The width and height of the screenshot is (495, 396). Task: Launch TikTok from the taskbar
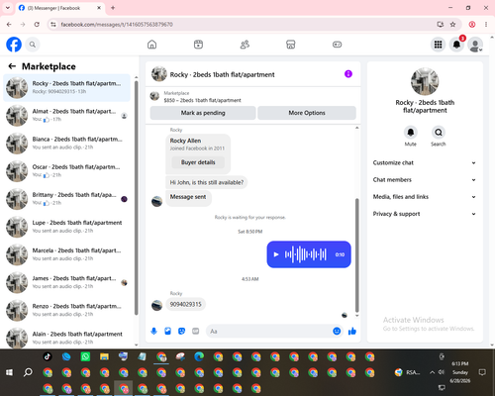[x=48, y=356]
